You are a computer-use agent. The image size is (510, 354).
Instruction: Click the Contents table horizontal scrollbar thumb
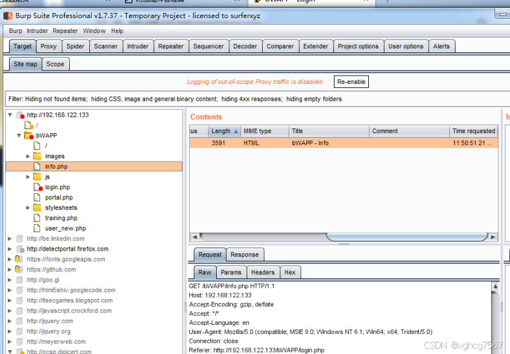point(407,237)
